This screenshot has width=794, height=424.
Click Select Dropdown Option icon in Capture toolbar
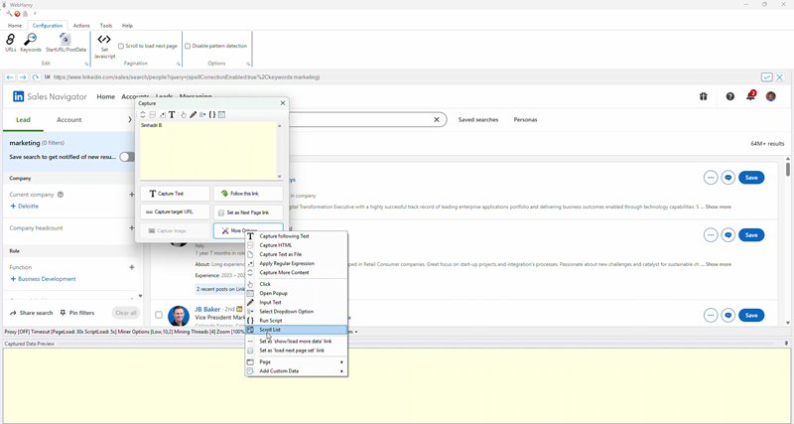(202, 115)
